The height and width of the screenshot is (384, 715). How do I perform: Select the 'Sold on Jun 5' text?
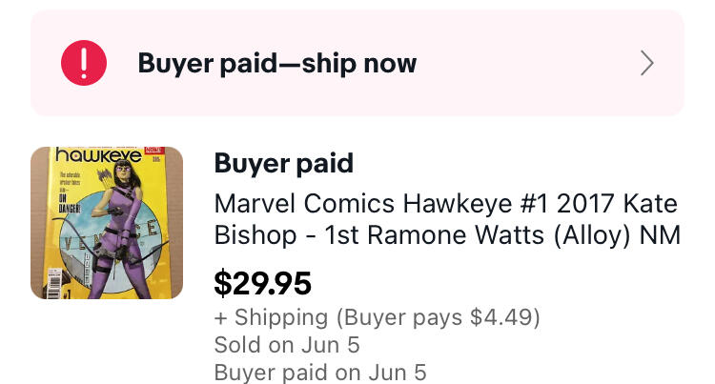point(287,344)
